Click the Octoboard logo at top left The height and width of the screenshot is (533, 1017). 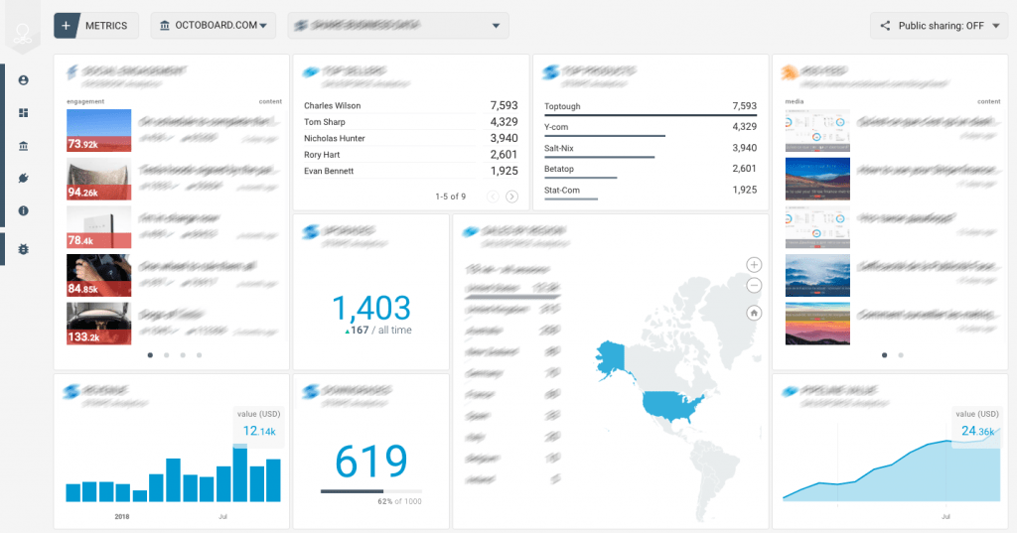[23, 33]
